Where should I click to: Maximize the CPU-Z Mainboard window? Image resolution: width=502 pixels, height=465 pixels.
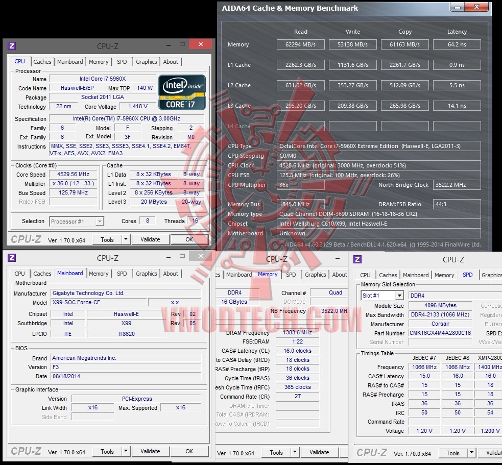tap(182, 256)
